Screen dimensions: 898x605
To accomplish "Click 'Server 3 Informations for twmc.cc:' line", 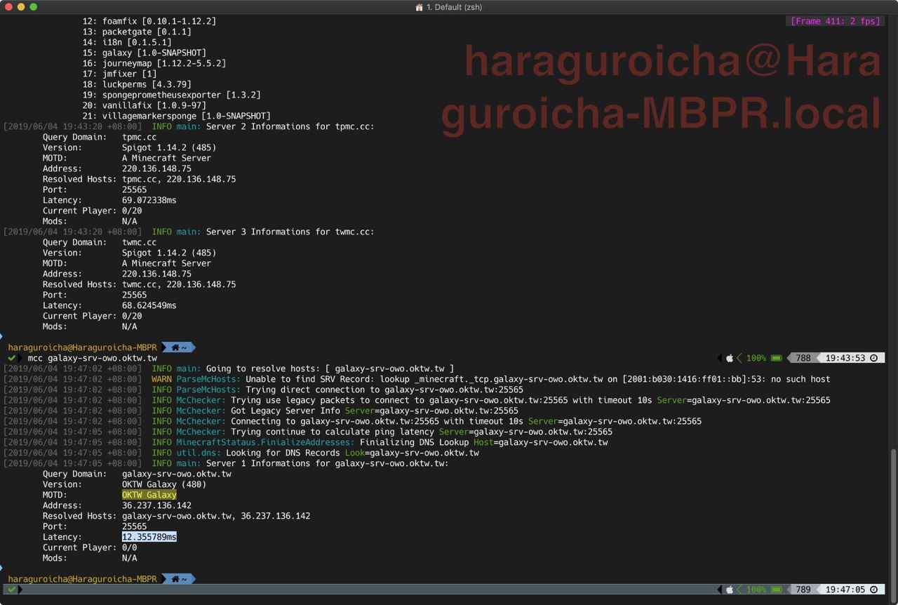I will pos(189,232).
